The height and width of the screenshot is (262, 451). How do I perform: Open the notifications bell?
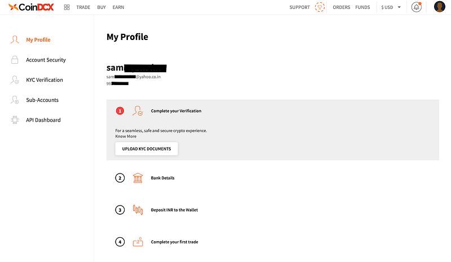[x=417, y=7]
